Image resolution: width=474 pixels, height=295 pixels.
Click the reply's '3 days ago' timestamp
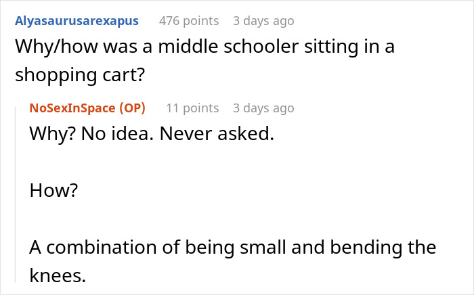tap(263, 108)
